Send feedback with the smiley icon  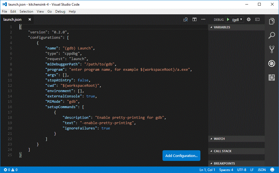[272, 170]
